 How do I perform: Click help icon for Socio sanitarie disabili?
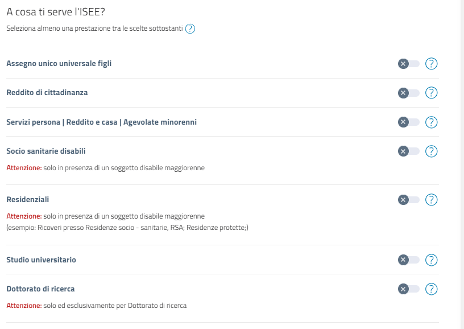click(x=431, y=151)
